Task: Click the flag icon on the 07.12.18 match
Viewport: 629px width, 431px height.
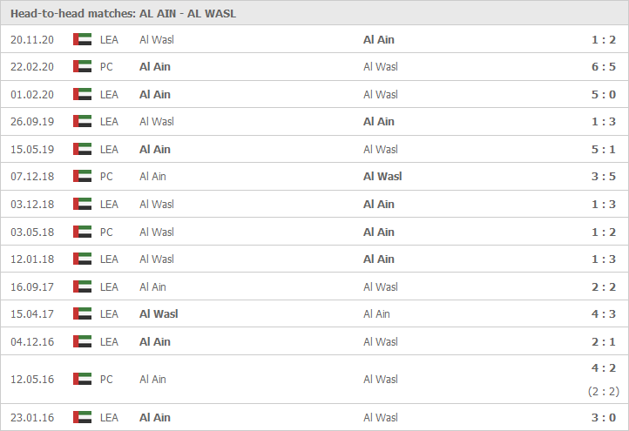Action: click(83, 176)
